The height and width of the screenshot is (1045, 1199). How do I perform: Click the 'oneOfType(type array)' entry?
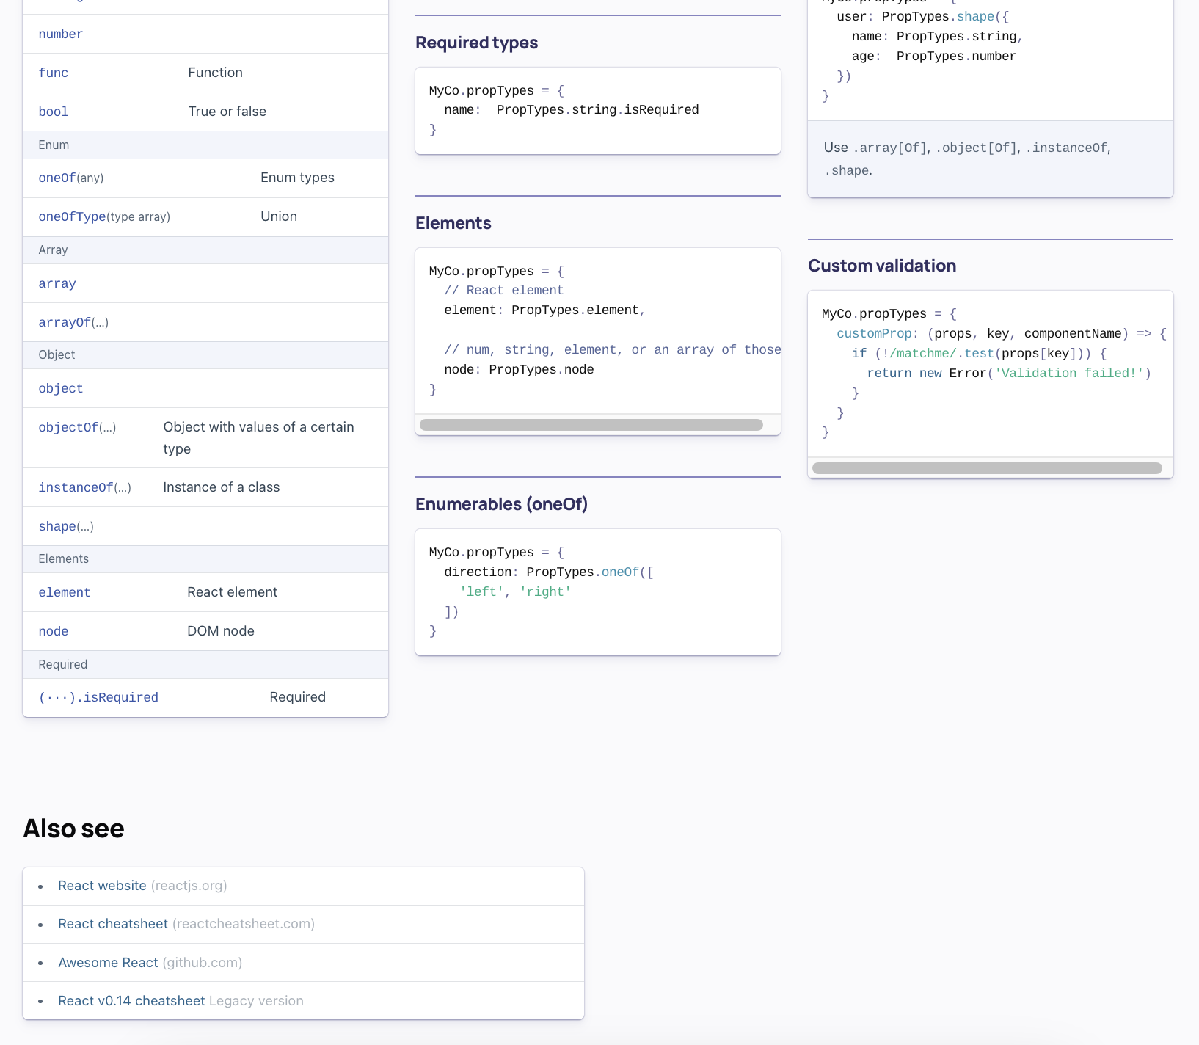(104, 217)
